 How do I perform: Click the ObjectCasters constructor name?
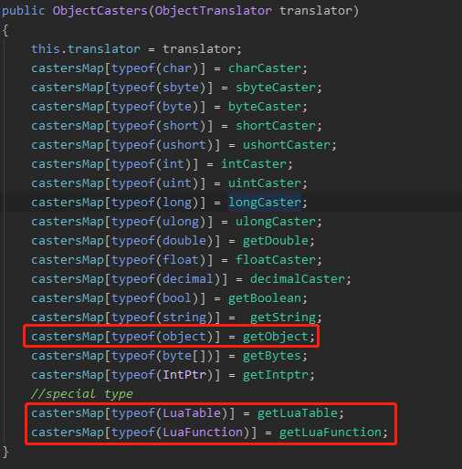[x=100, y=11]
